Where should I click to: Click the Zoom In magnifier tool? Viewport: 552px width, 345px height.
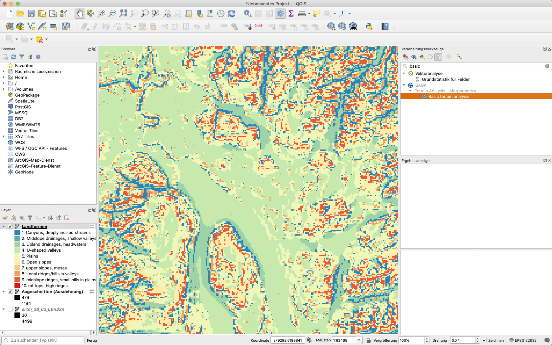tap(102, 13)
